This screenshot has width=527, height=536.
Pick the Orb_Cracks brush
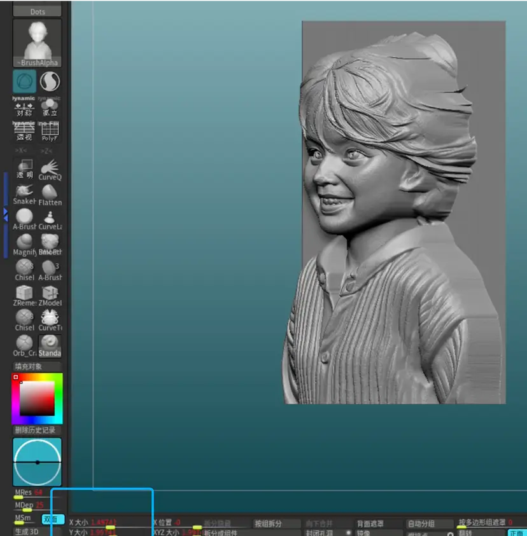click(x=24, y=345)
